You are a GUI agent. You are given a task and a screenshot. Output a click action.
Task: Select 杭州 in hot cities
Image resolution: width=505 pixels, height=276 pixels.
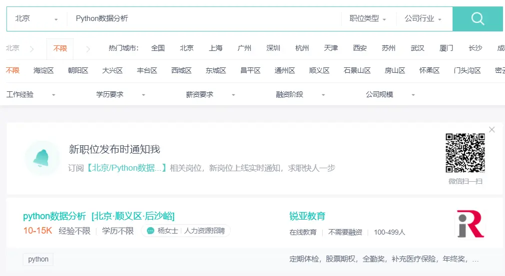coord(302,48)
